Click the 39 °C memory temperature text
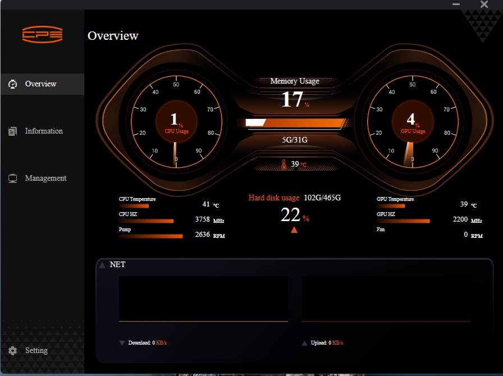The height and width of the screenshot is (376, 503). click(x=299, y=164)
